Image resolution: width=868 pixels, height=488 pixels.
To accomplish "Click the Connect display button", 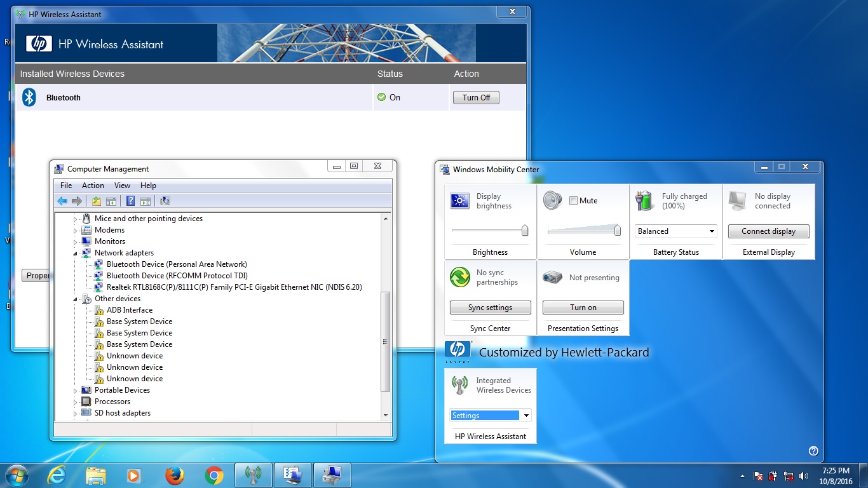I will (x=768, y=231).
